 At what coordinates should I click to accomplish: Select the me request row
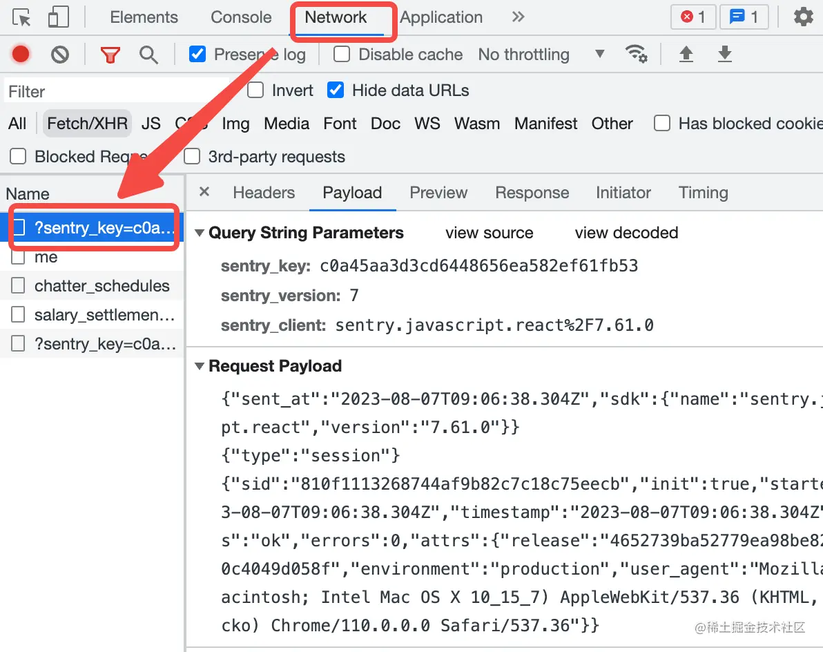92,257
